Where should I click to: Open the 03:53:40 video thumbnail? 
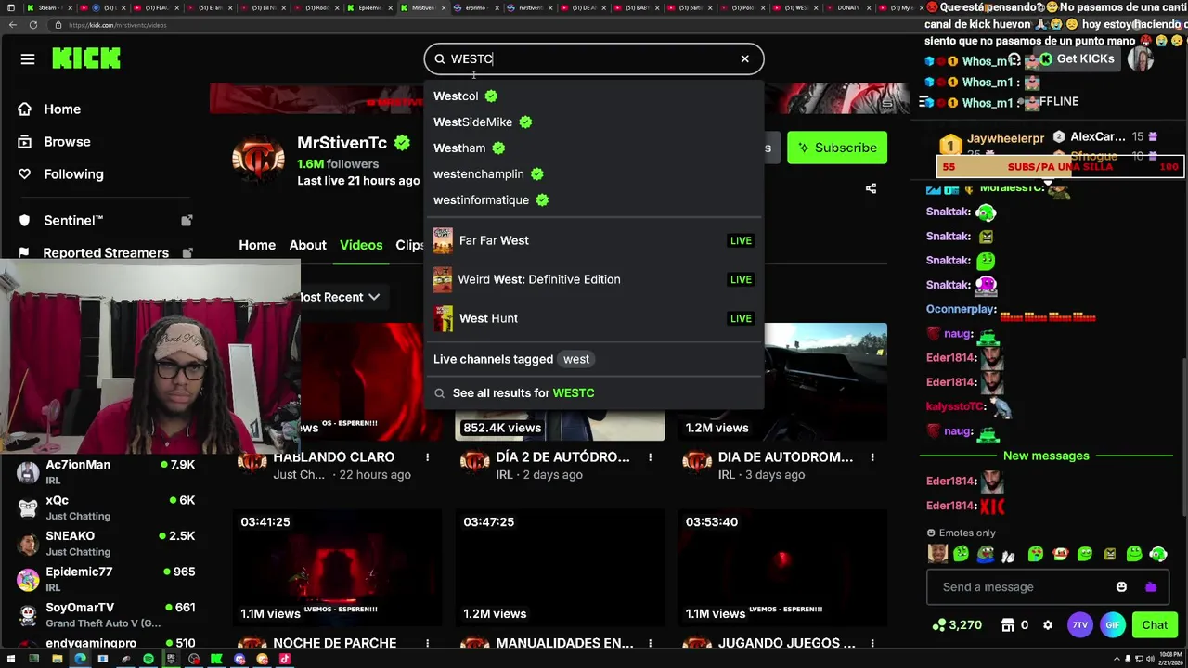pos(782,567)
